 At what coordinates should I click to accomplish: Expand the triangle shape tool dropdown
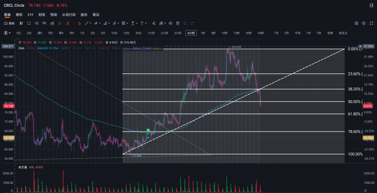pyautogui.click(x=109, y=23)
